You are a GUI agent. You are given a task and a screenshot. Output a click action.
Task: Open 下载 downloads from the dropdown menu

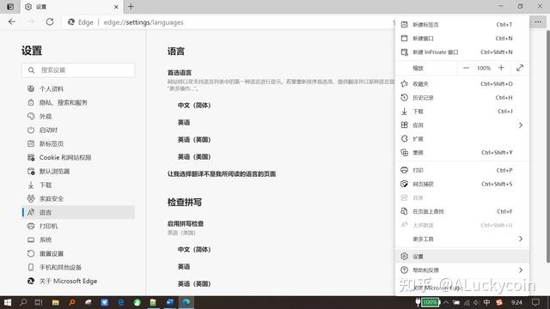[x=462, y=112]
